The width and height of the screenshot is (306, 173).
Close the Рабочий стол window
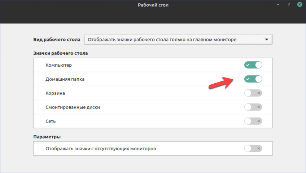tap(300, 4)
